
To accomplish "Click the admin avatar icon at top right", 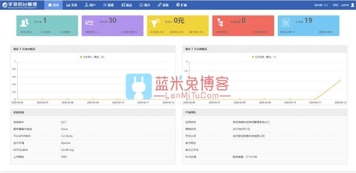I will point(352,5).
